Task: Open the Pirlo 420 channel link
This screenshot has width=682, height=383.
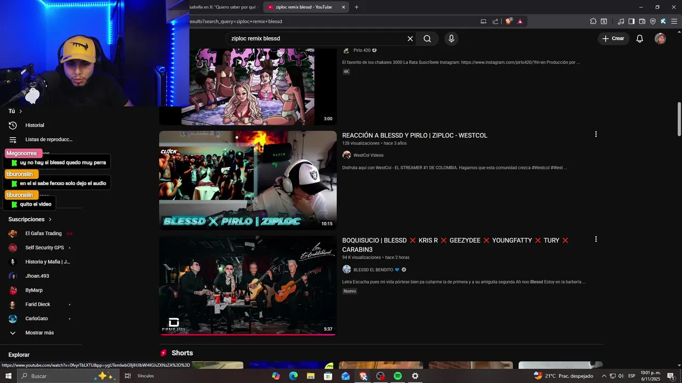Action: click(x=362, y=51)
